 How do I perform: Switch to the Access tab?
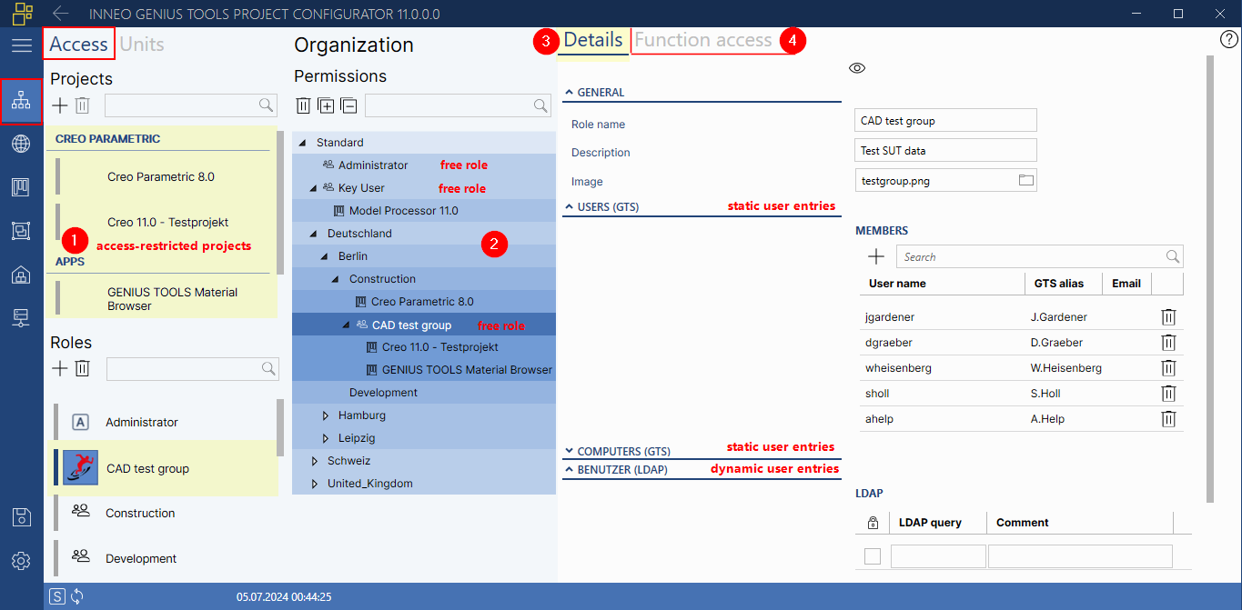click(x=78, y=45)
